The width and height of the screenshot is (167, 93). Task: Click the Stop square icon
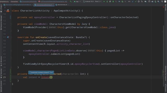tap(125, 2)
